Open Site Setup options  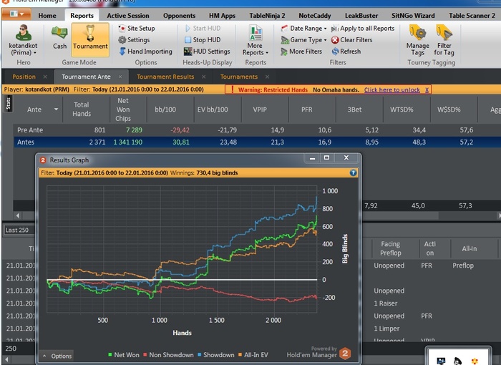137,29
